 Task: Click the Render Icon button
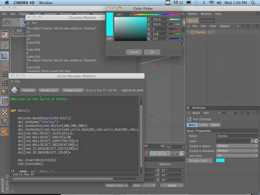pyautogui.click(x=49, y=90)
